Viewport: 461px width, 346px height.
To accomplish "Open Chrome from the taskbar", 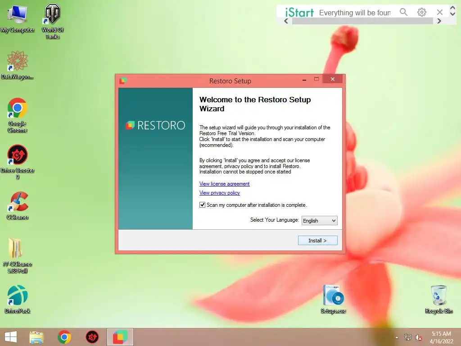I will 64,337.
